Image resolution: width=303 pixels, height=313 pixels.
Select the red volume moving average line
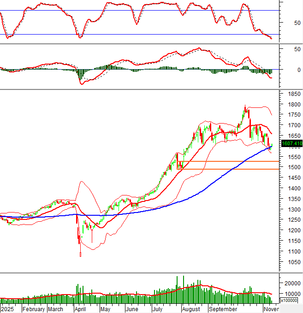[x=138, y=294]
